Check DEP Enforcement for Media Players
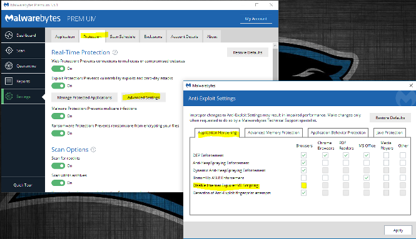416x239 pixels. coord(387,155)
